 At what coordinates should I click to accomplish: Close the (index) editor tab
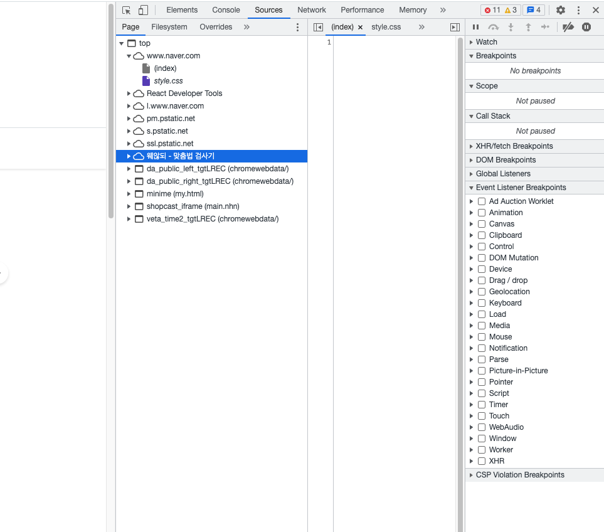(360, 28)
